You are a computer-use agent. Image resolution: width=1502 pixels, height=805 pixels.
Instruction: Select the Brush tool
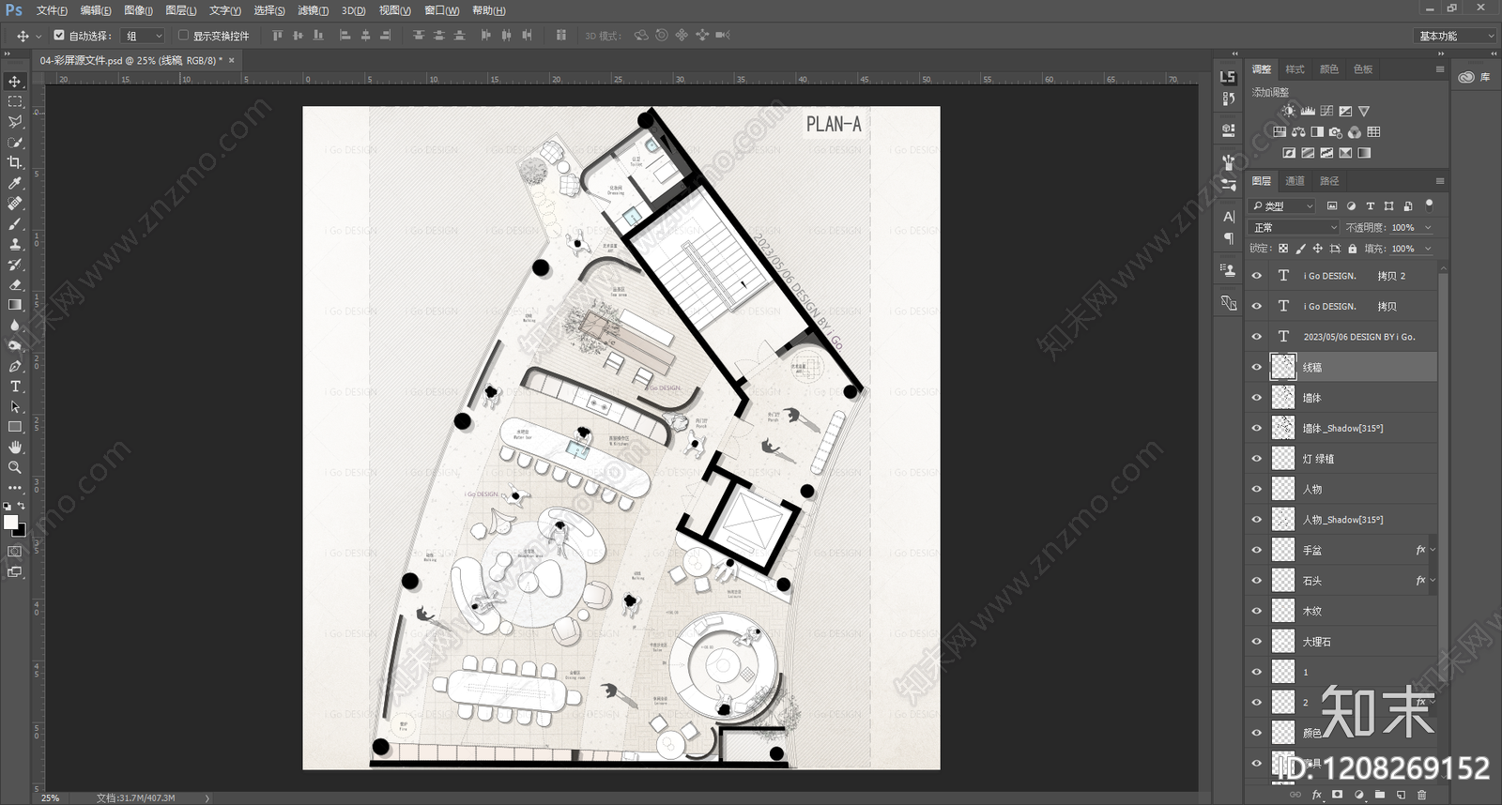pos(15,223)
